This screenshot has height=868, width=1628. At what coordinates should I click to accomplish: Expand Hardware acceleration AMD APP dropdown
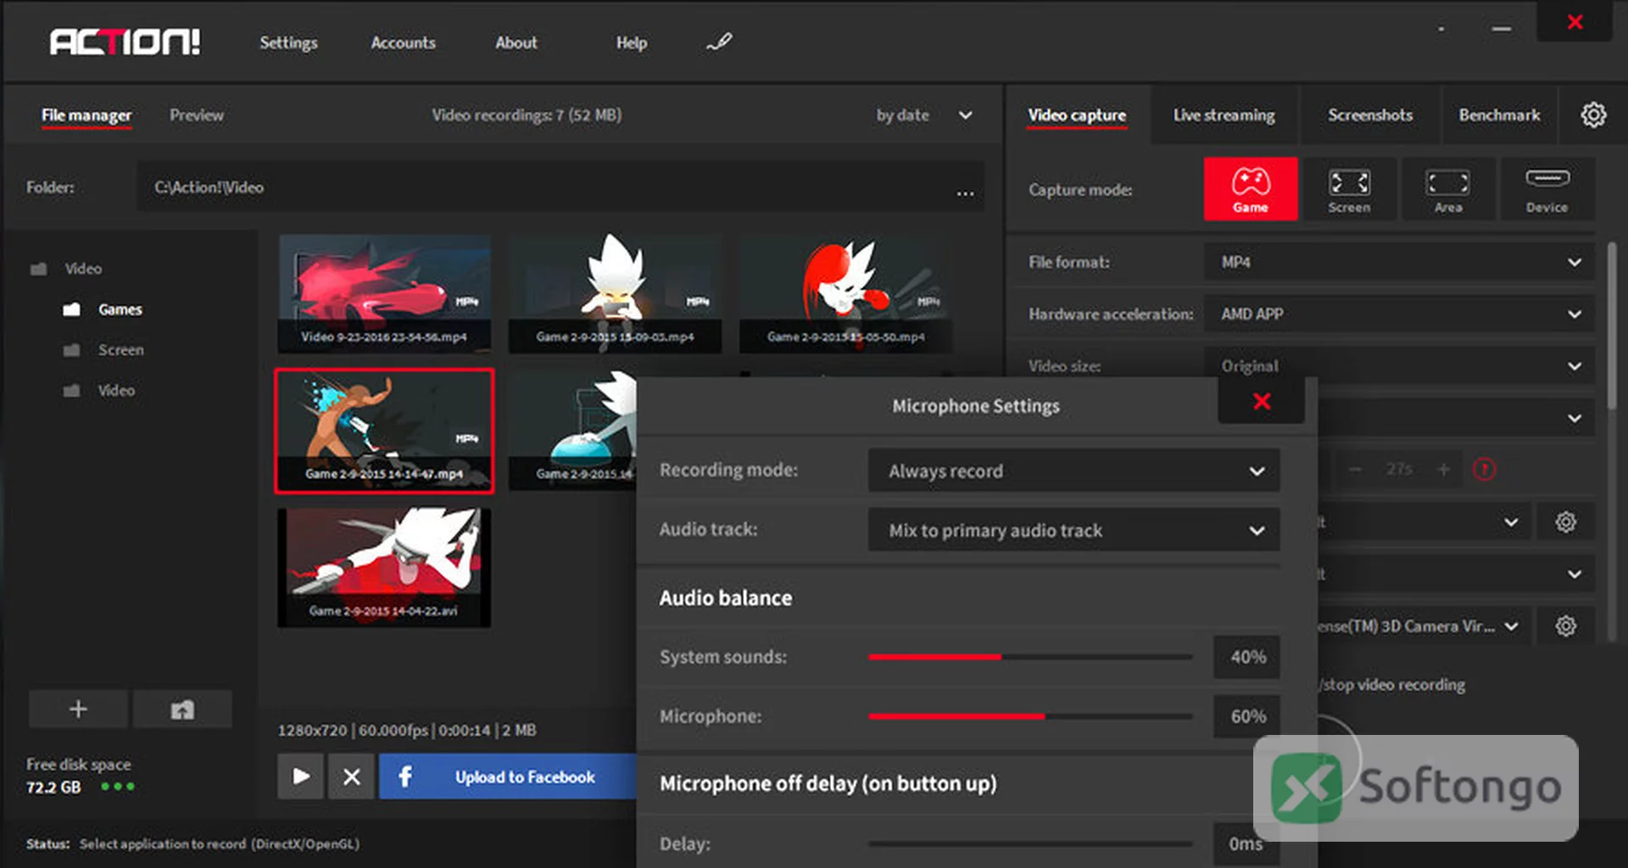1399,314
